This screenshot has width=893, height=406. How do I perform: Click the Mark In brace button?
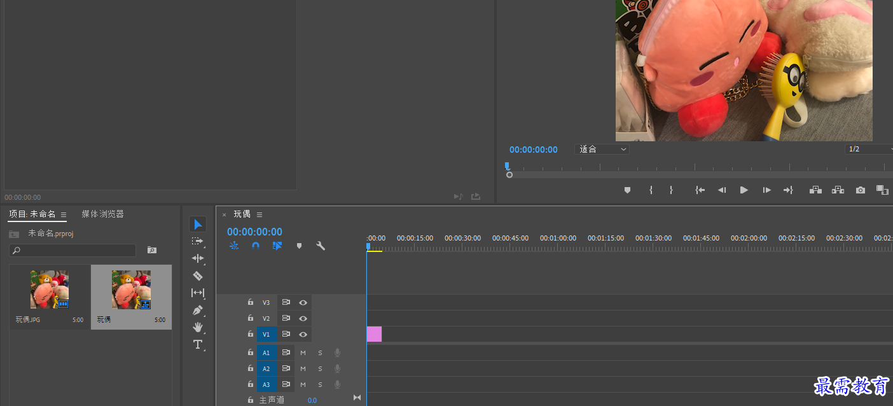pos(651,190)
